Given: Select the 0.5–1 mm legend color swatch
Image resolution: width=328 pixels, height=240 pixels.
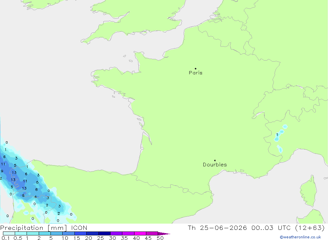Looking at the screenshot, I should click(21, 233).
